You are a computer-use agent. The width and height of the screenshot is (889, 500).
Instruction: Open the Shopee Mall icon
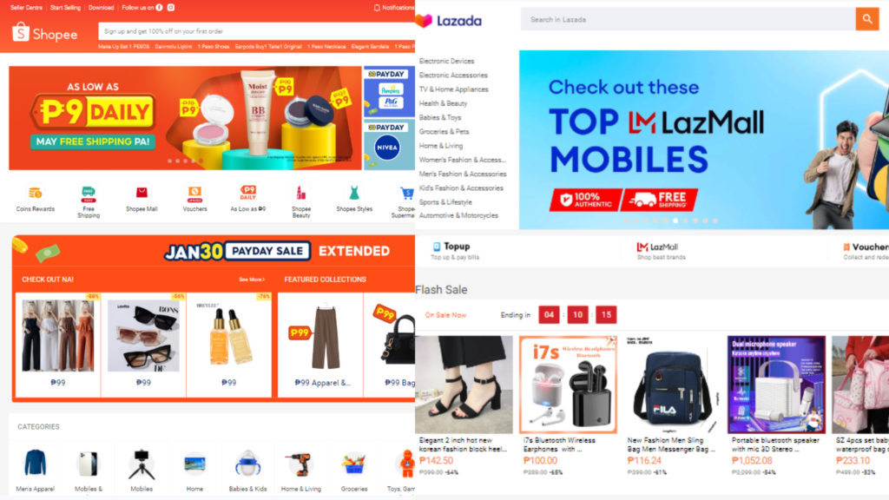coord(142,194)
